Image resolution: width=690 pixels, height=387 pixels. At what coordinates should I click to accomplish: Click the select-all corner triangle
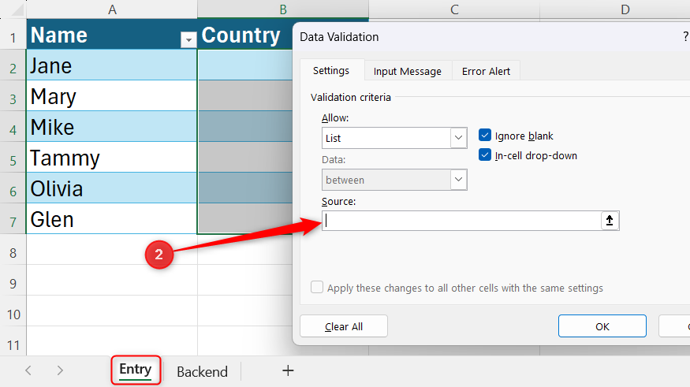click(x=17, y=9)
